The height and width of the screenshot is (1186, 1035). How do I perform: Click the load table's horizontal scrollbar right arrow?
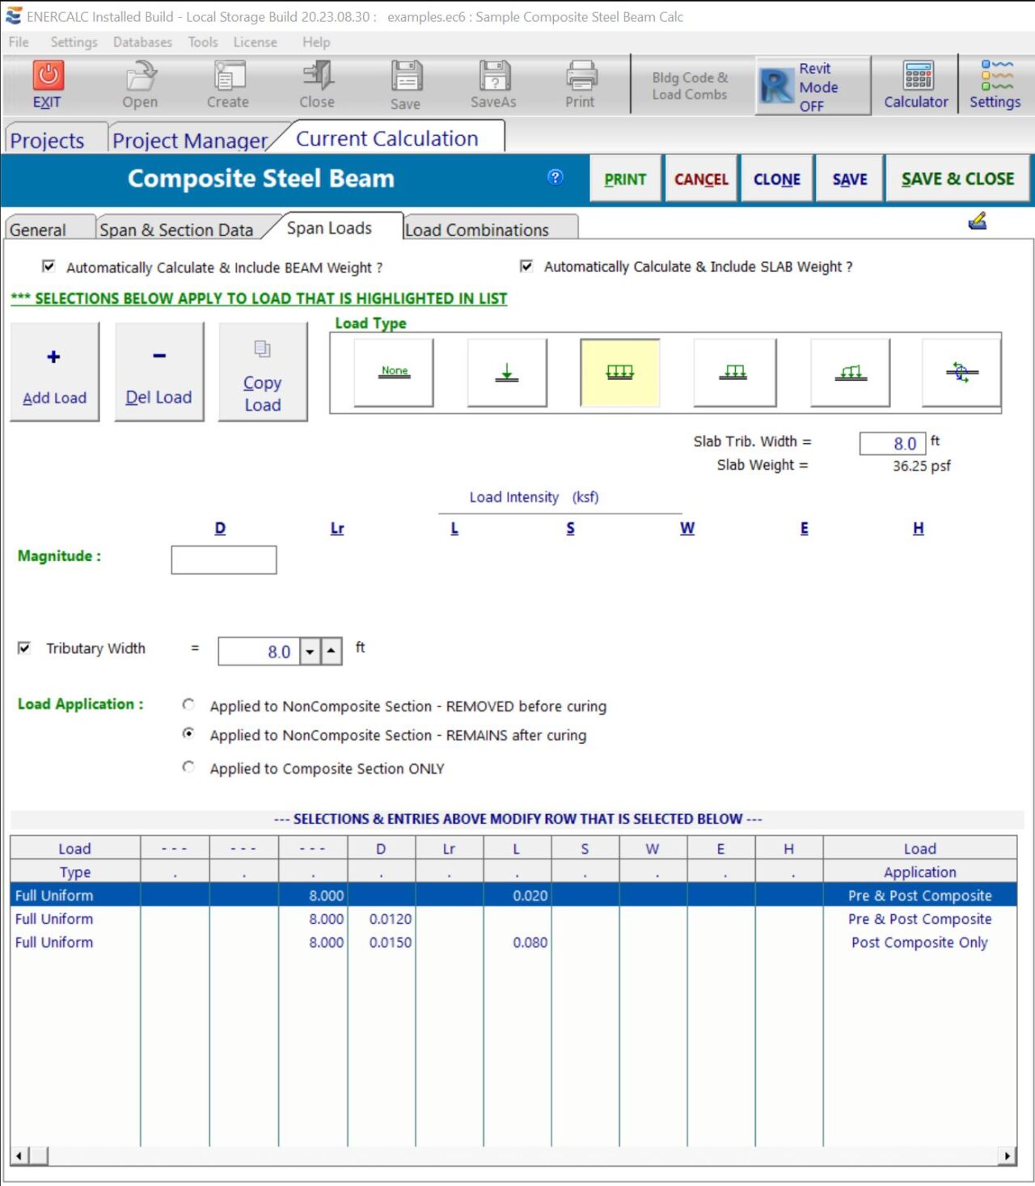(1007, 1156)
